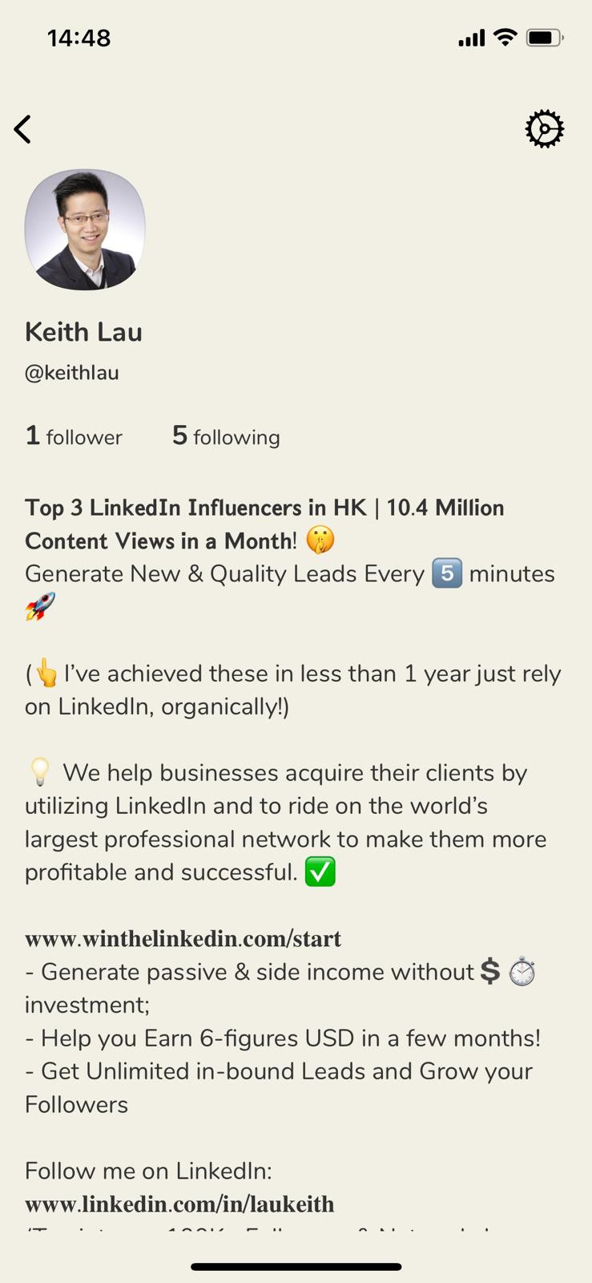This screenshot has width=592, height=1283.
Task: Tap the shushing face emoji
Action: click(x=320, y=540)
